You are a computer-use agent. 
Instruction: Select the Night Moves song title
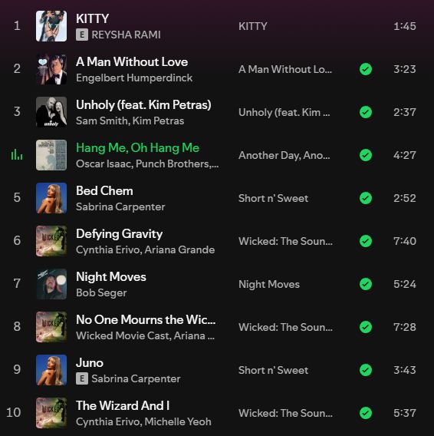click(x=111, y=277)
